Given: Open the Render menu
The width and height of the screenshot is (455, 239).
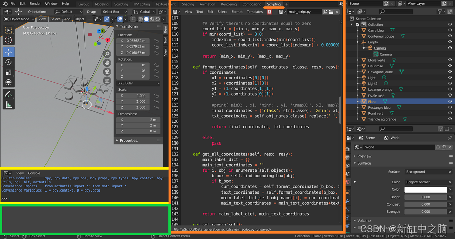Looking at the screenshot, I should pos(35,4).
